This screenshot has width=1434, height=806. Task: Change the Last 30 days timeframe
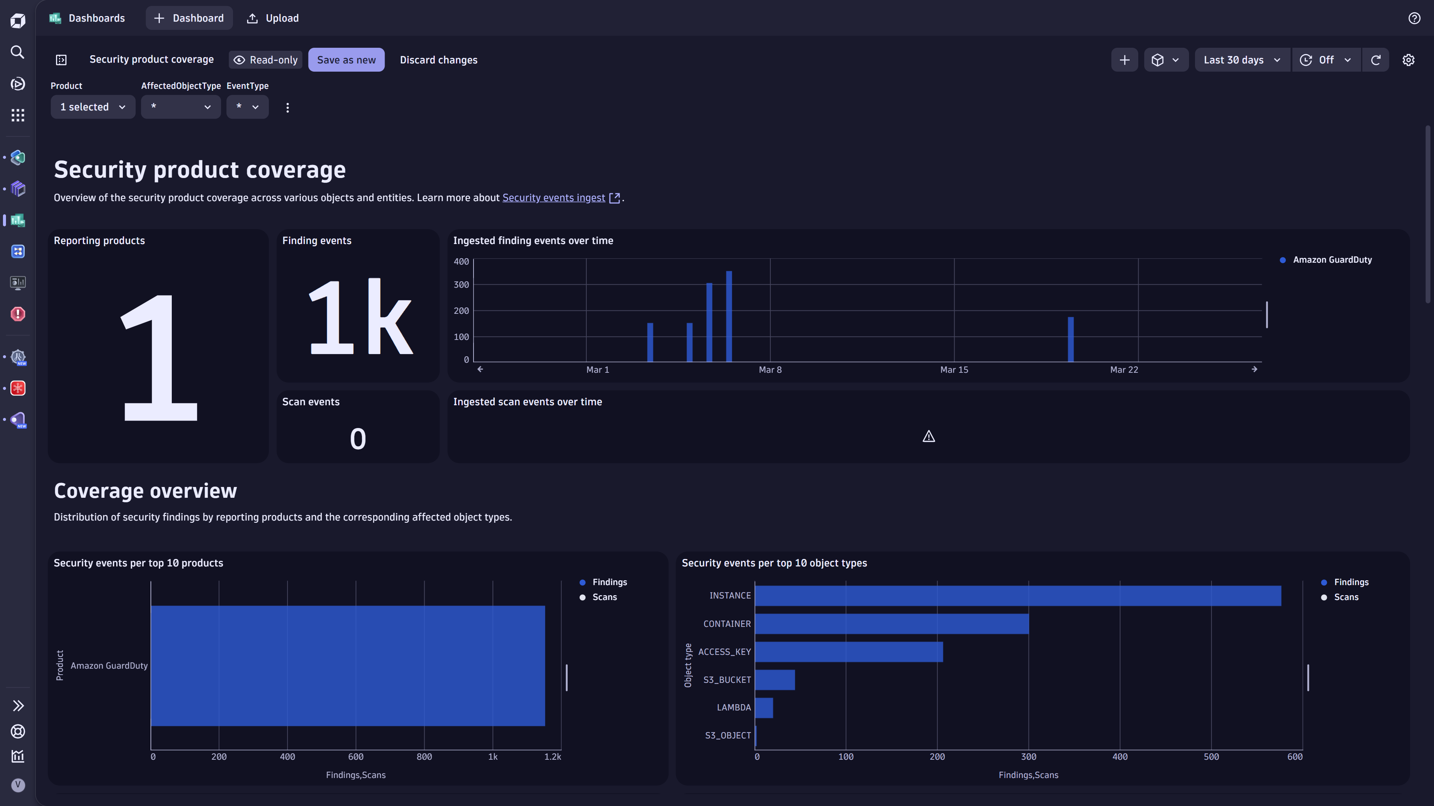(x=1242, y=60)
